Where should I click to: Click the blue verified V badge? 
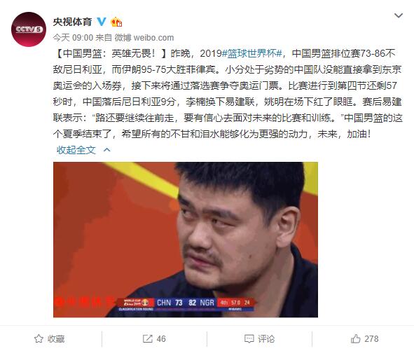(101, 22)
